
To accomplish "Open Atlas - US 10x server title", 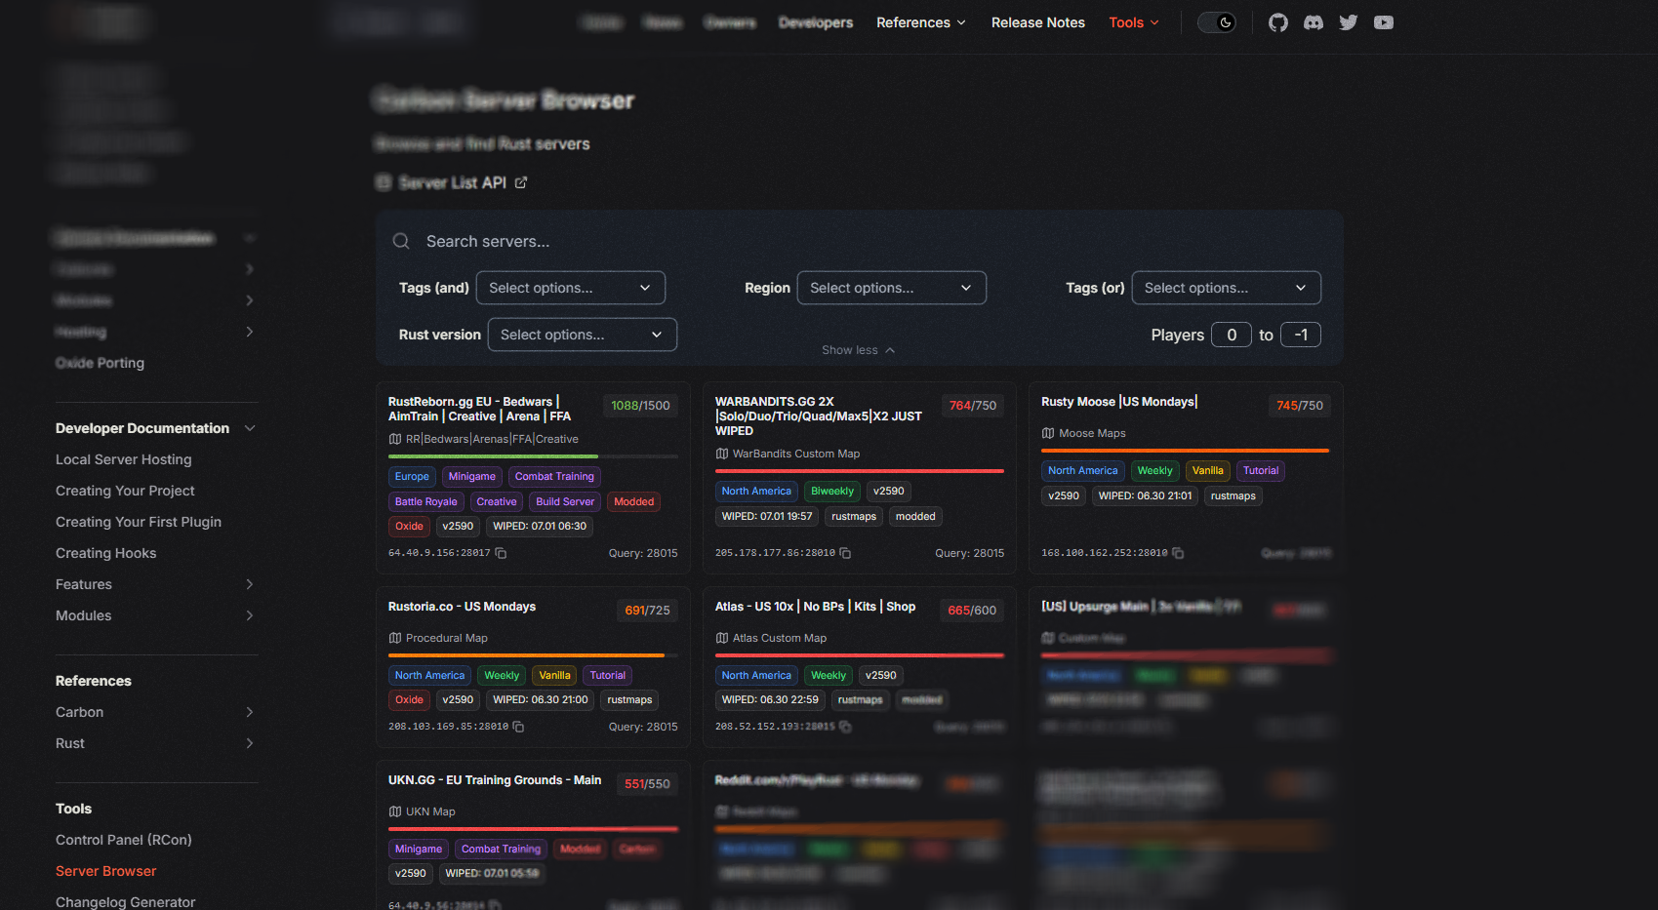I will 815,607.
